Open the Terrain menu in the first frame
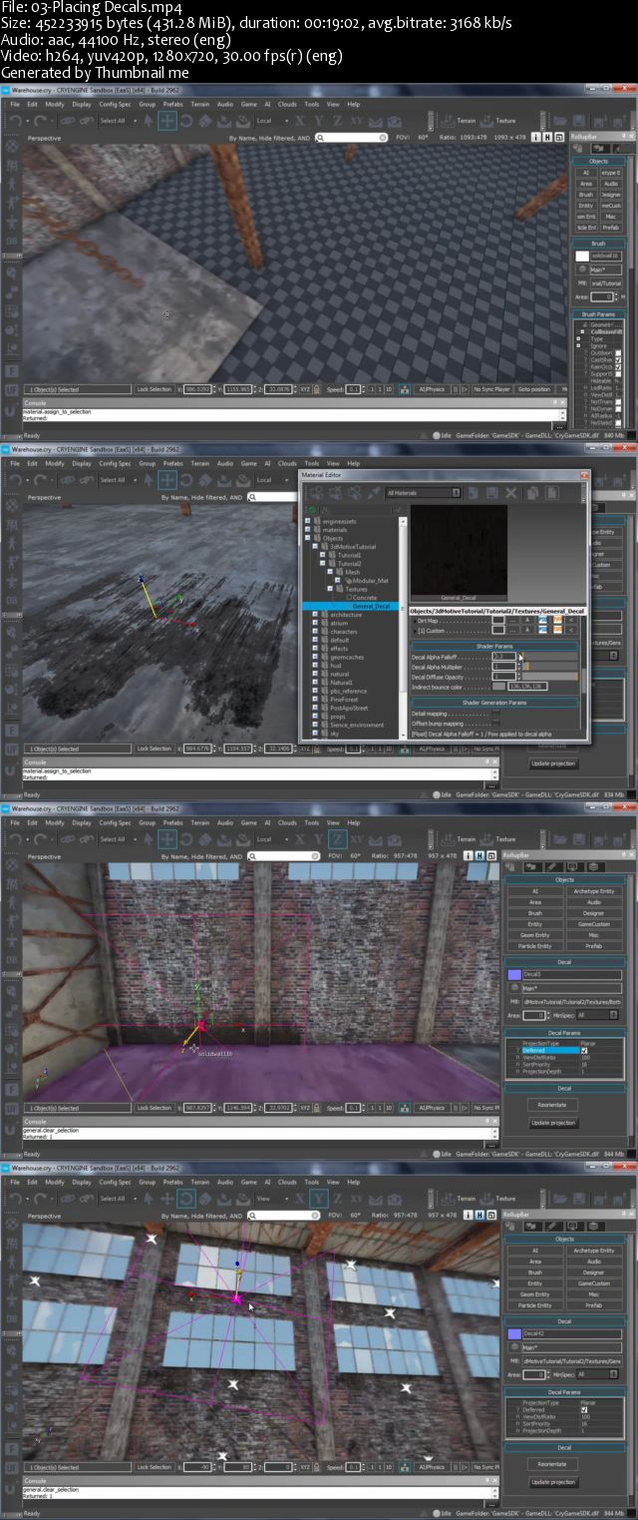Viewport: 638px width, 1520px height. point(199,104)
